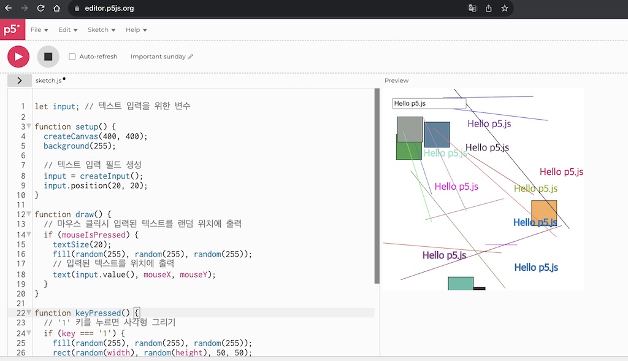Expand the file sidebar with the arrow

[19, 80]
